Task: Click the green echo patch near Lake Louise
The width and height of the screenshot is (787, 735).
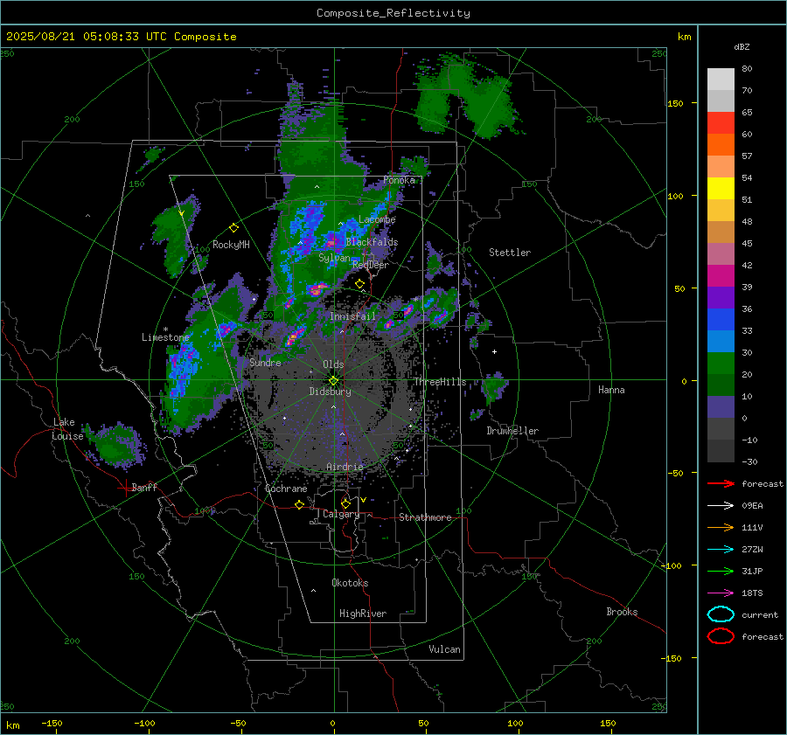Action: coord(115,444)
